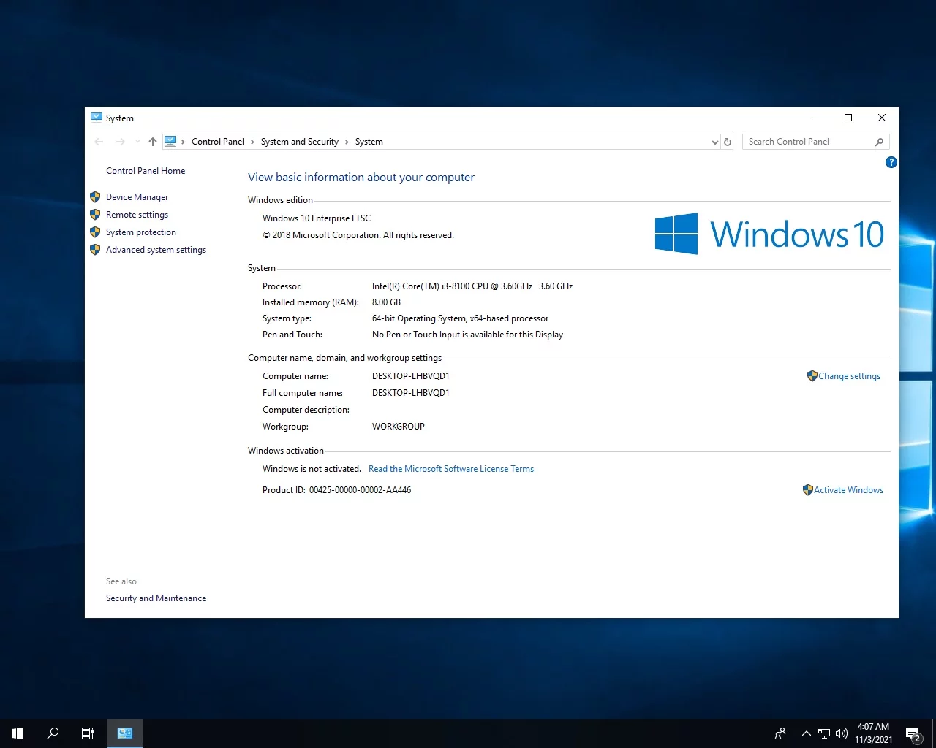Screen dimensions: 936x748
Task: Open the blue Help question mark icon
Action: pos(891,162)
